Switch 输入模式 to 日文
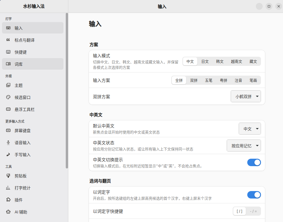The image size is (283, 222). (205, 62)
